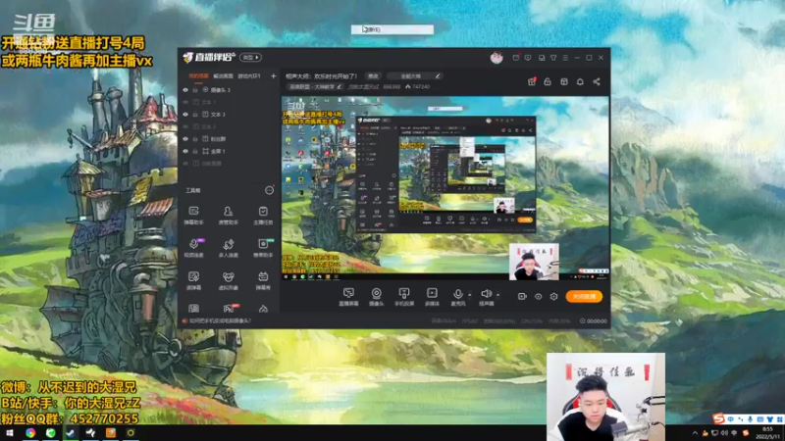Switch to the second scene tab
Screen dimensions: 785x441
click(x=223, y=76)
